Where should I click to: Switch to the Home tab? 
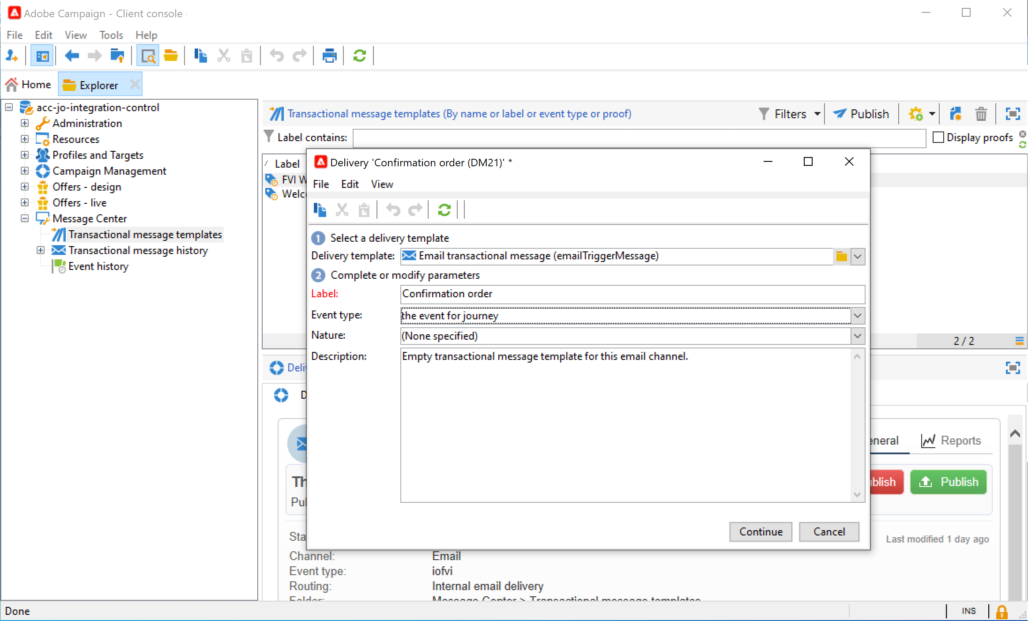tap(29, 85)
